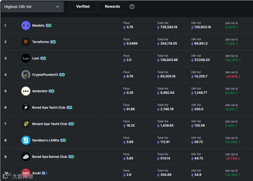Open the Bored Ape Yacht Club name
Viewport: 253px width, 181px height.
point(49,108)
